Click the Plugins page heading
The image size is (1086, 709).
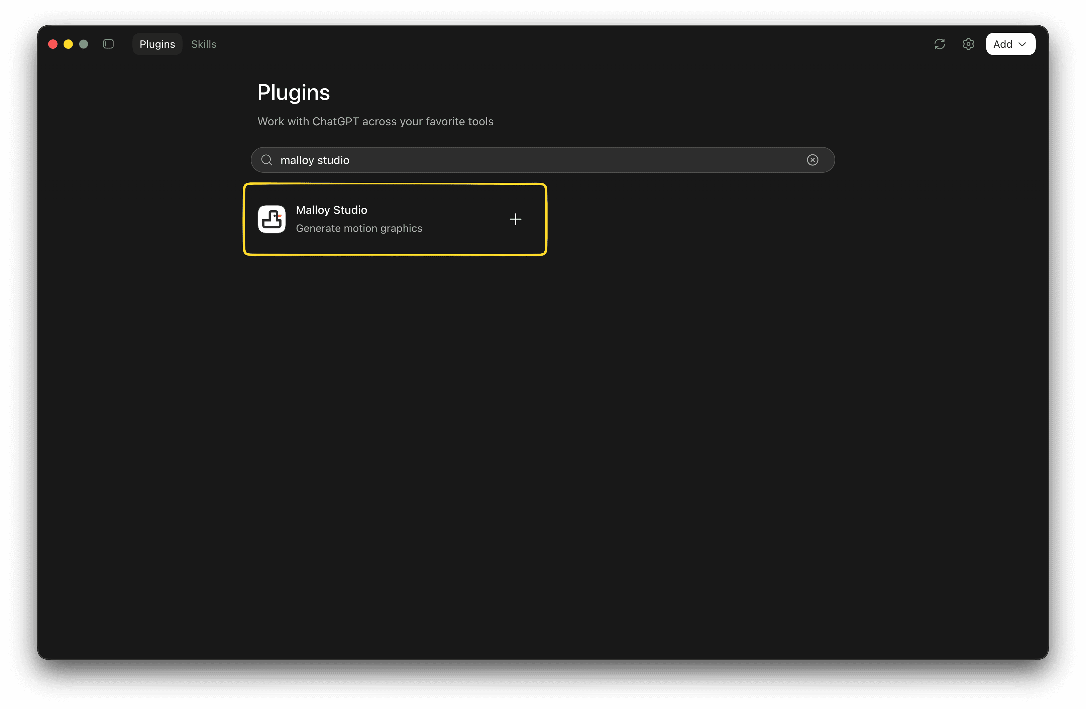(x=294, y=93)
